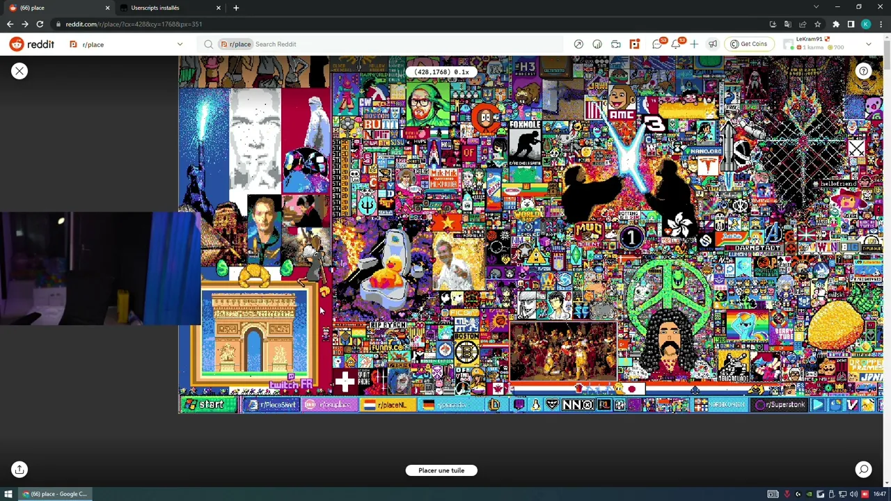The image size is (891, 501).
Task: Open the Chrome profile avatar K
Action: pos(865,24)
